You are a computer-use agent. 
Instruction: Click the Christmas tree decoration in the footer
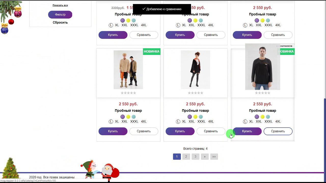click(10, 168)
